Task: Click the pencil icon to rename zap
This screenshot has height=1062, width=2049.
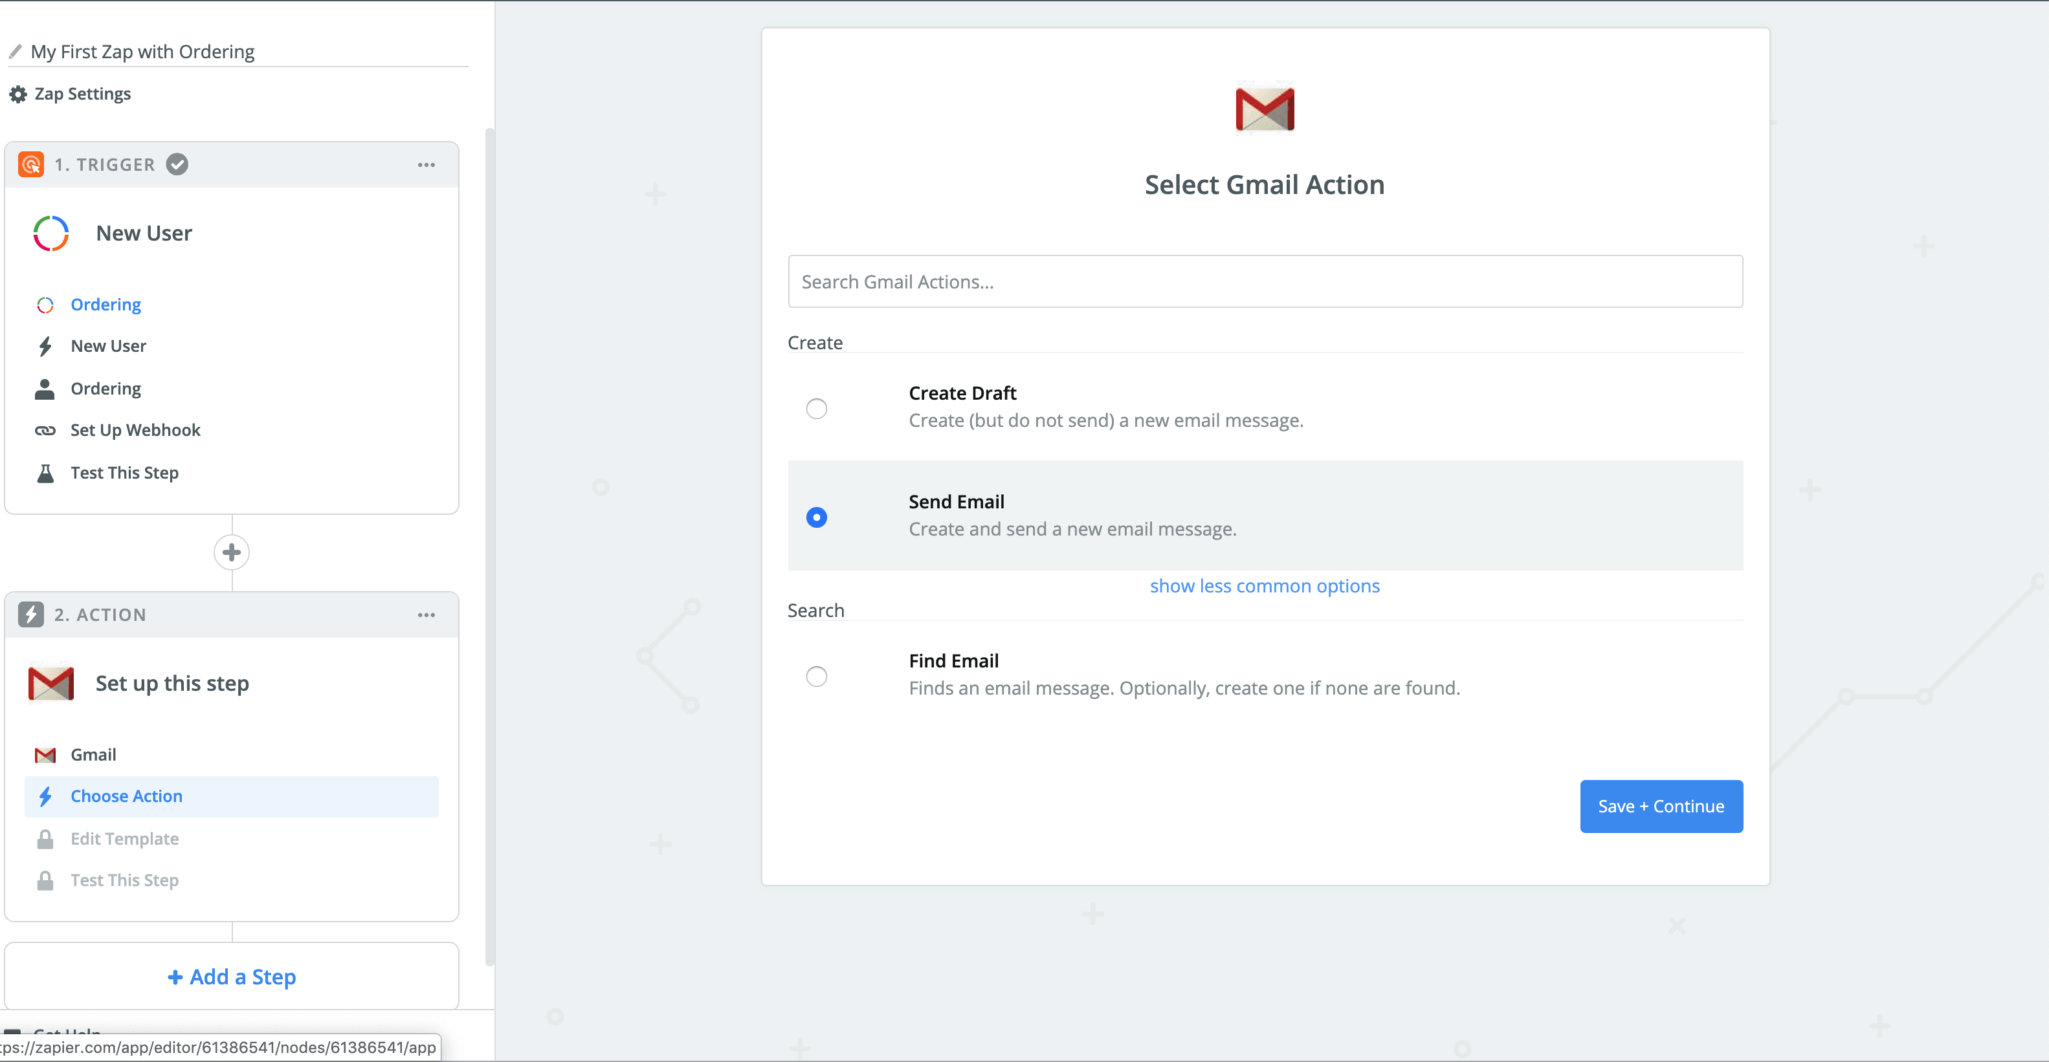Action: (x=14, y=52)
